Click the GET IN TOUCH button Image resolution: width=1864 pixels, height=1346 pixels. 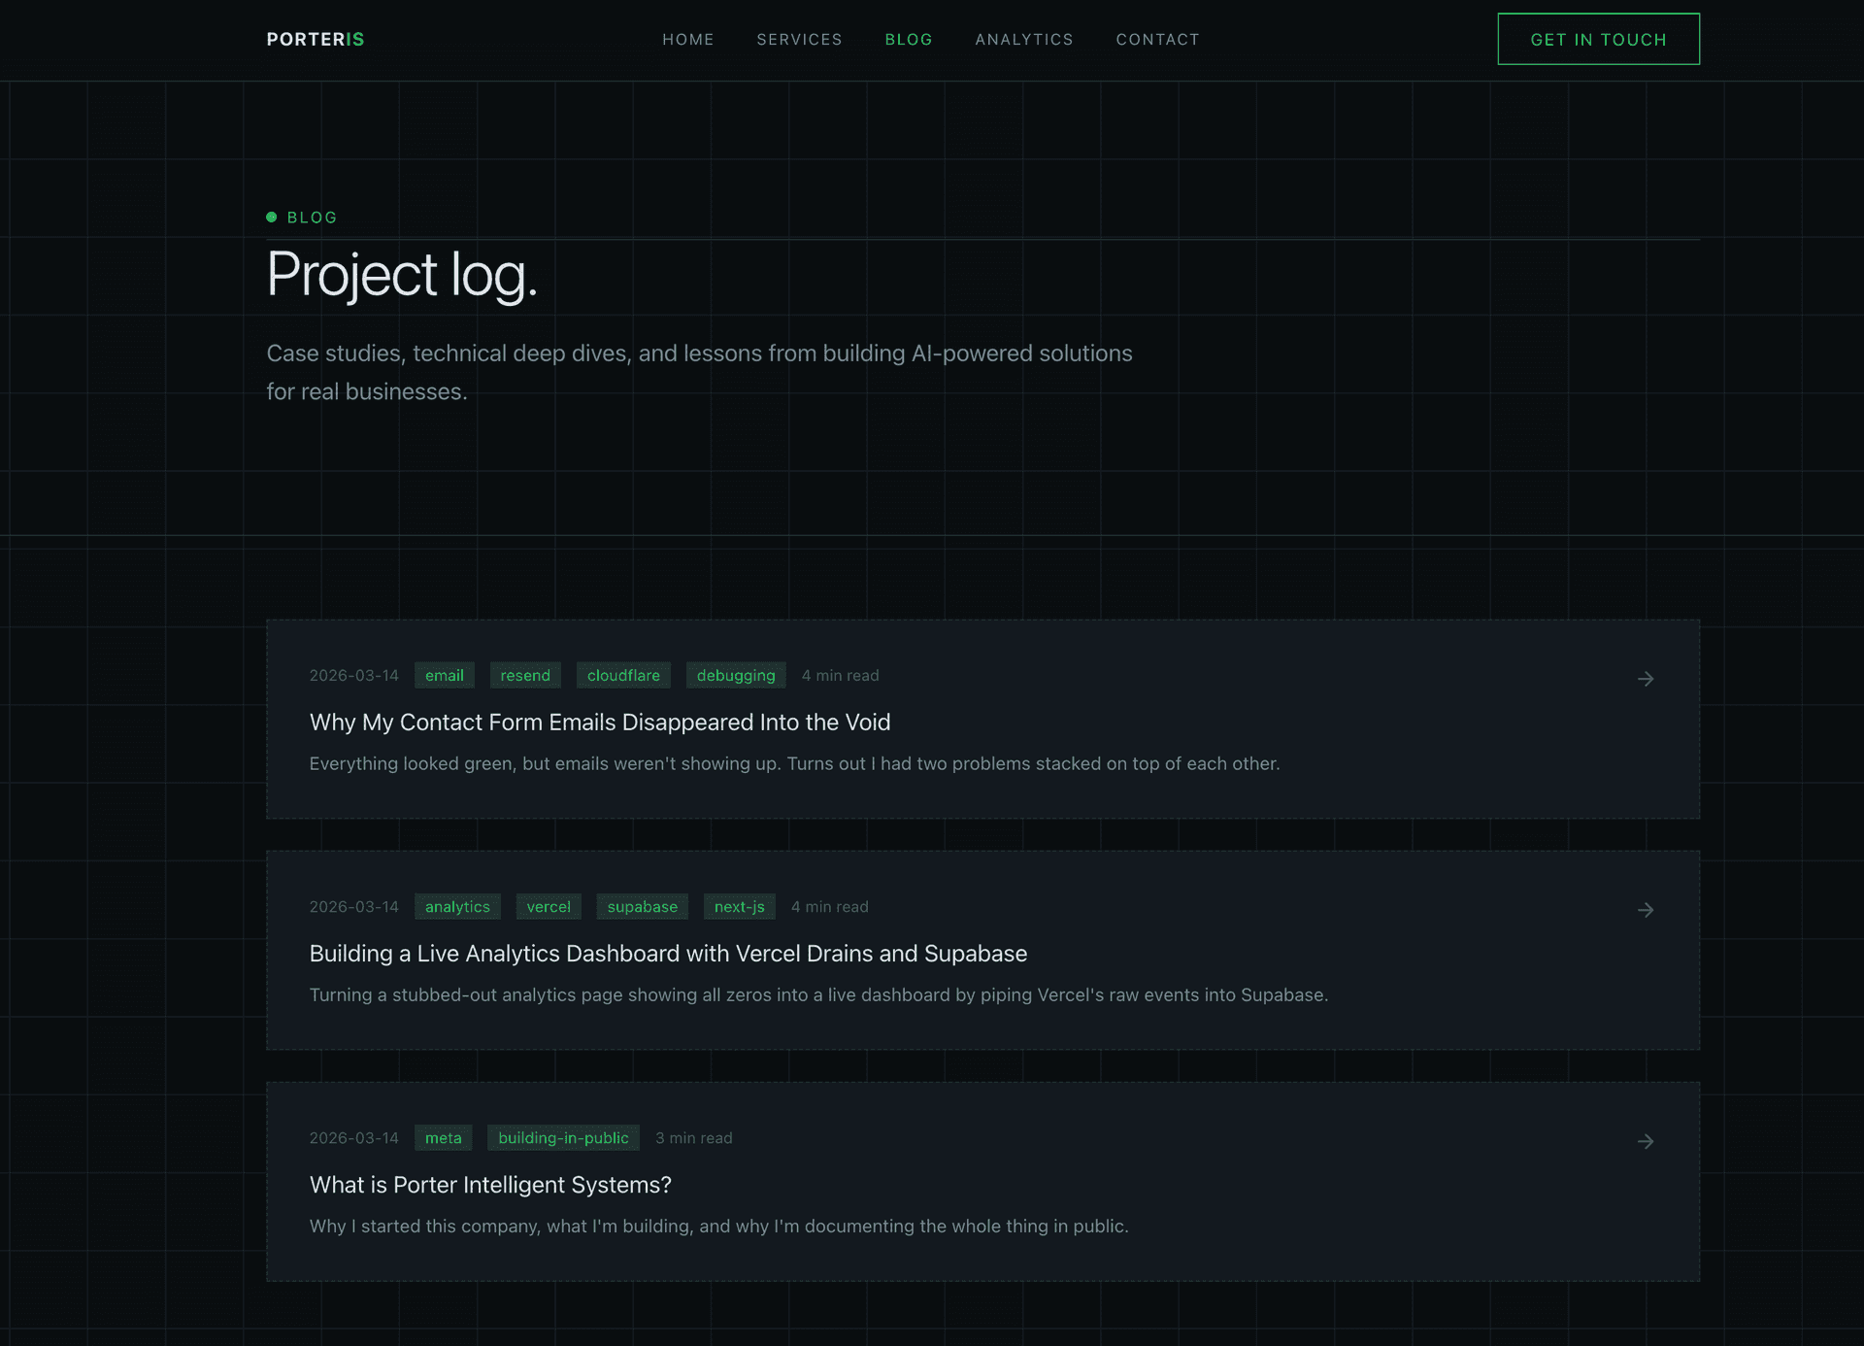click(x=1598, y=39)
